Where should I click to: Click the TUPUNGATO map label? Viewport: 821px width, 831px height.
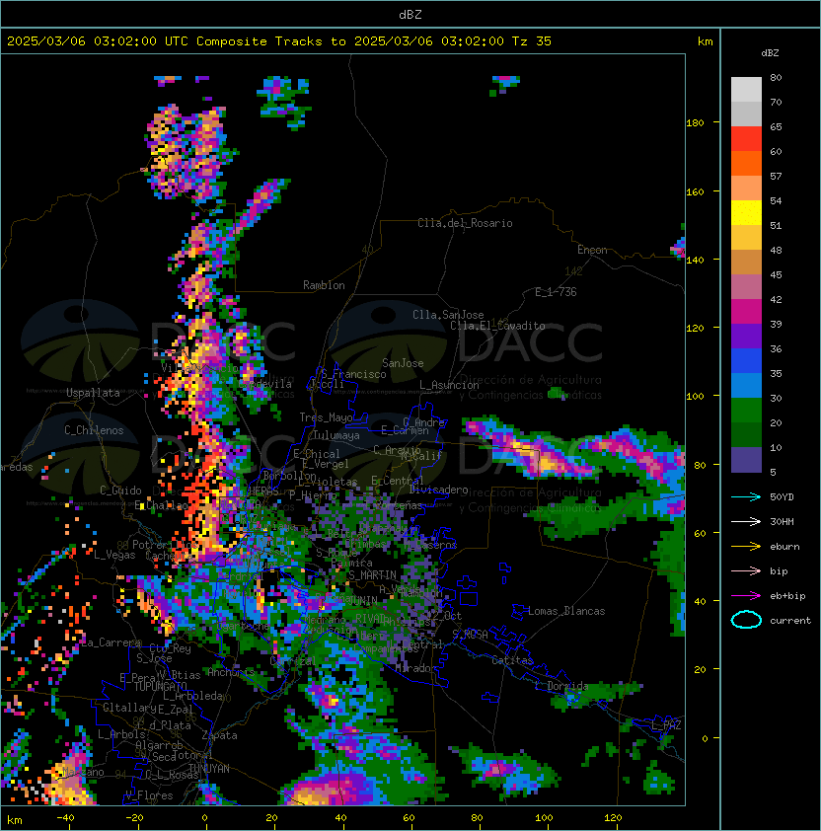point(160,686)
